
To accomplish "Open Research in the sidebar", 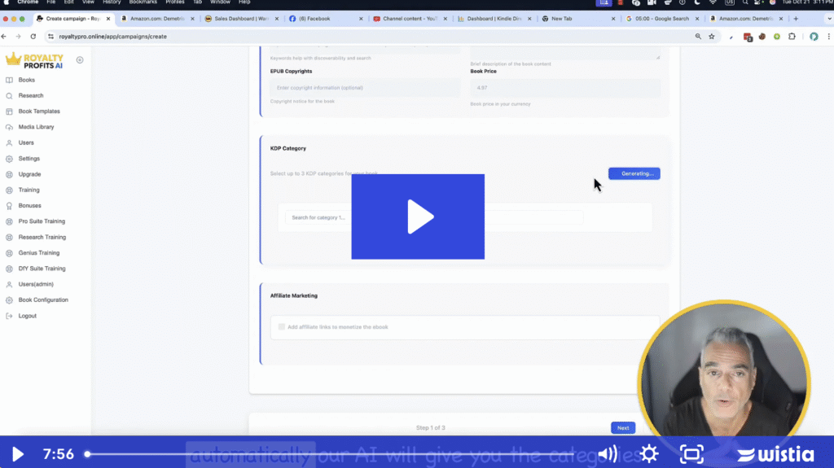I will tap(30, 95).
